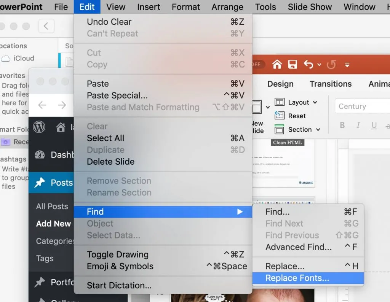Select Advanced Find... in submenu
The image size is (390, 302).
point(308,247)
